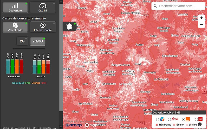Click Autun on the map
This screenshot has width=208, height=130.
[x=139, y=45]
